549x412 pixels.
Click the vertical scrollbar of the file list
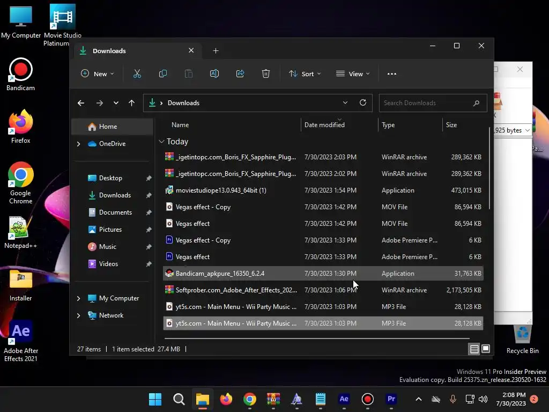pos(489,168)
